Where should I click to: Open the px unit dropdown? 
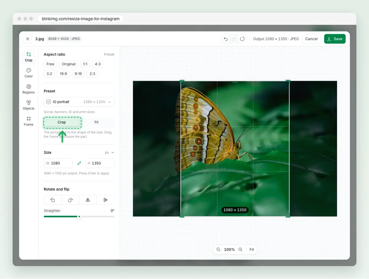click(109, 153)
